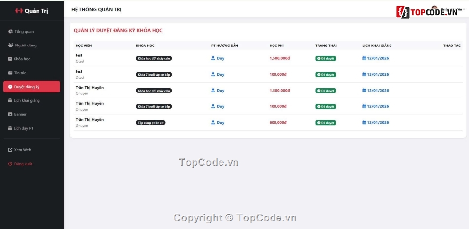Click Khóa 7 buổi tập cơ bắp badge for test

[x=154, y=75]
